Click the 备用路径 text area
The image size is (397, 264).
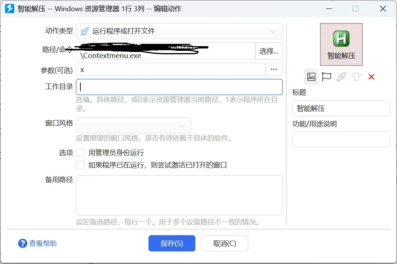(179, 195)
